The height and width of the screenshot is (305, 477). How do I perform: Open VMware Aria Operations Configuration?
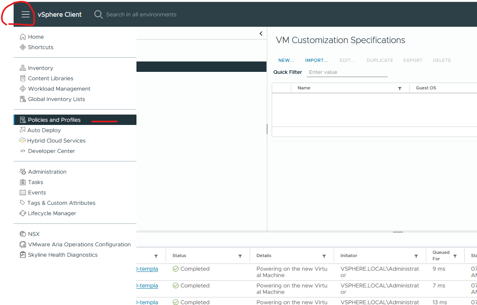click(79, 244)
